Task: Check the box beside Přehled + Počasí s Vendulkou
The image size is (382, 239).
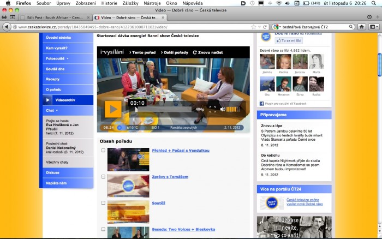Action: pyautogui.click(x=103, y=150)
